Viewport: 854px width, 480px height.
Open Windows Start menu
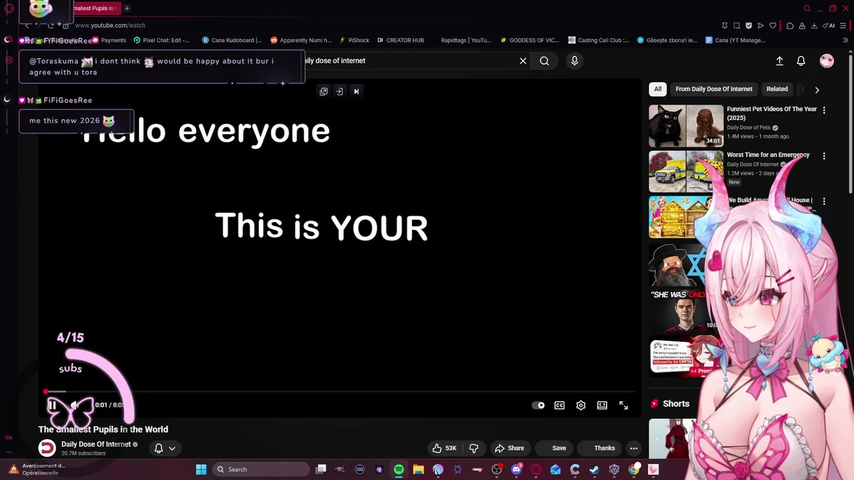pos(201,469)
